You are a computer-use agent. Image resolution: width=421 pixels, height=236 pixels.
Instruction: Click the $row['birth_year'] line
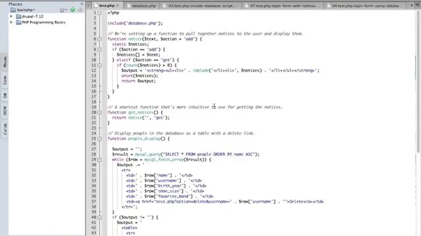(x=166, y=186)
